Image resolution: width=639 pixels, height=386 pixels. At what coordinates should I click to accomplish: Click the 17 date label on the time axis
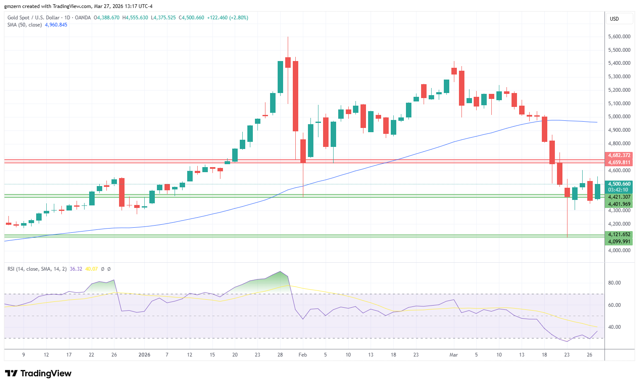click(x=69, y=355)
